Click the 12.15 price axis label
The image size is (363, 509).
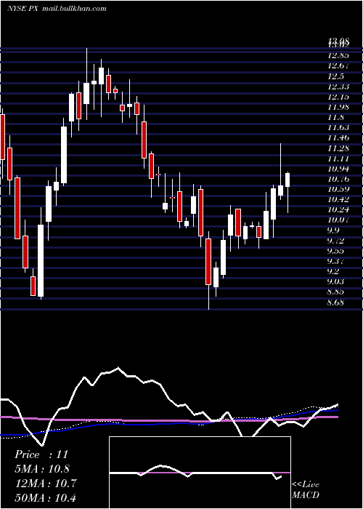(x=338, y=97)
